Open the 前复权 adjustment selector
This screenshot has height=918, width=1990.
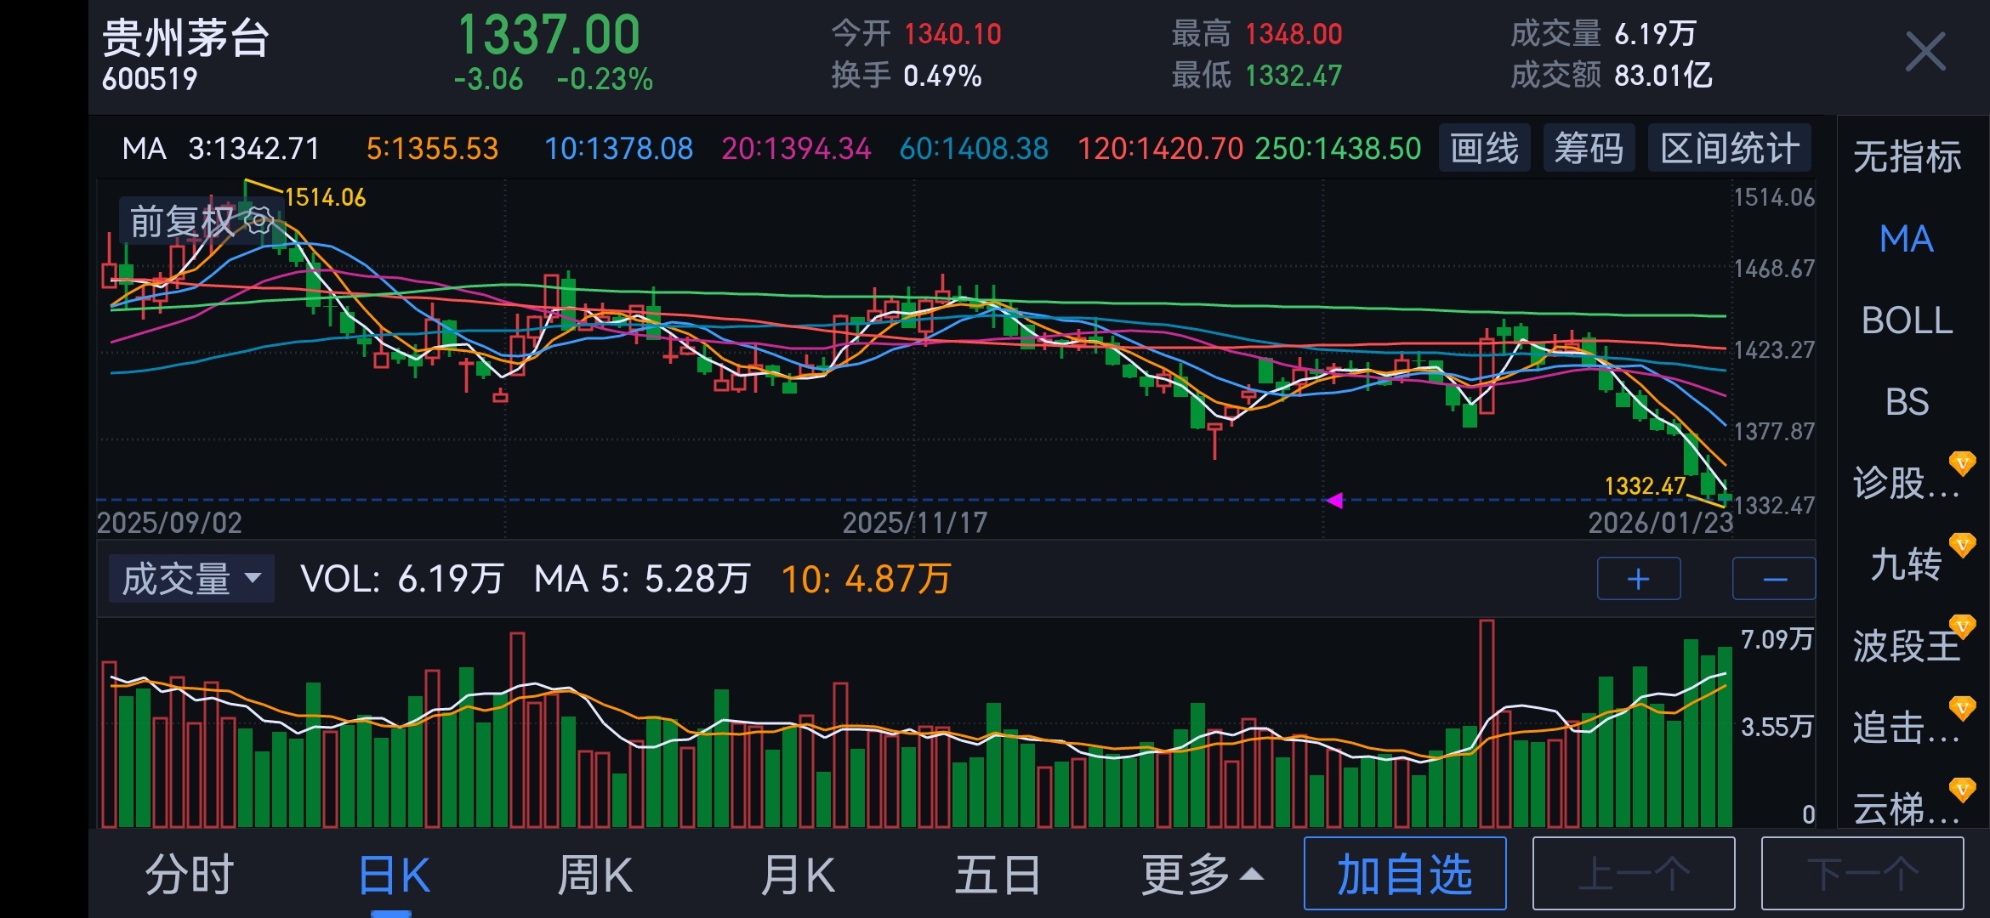[181, 222]
